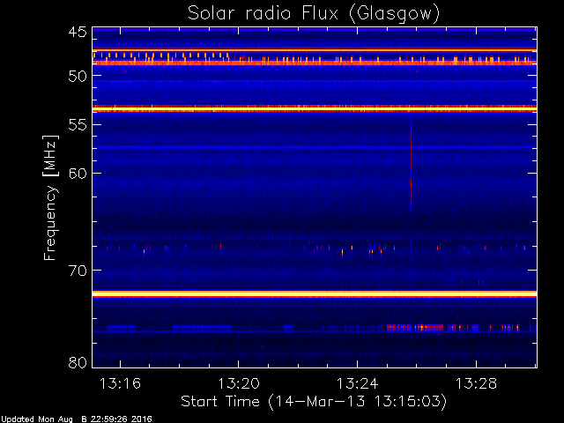The height and width of the screenshot is (423, 564).
Task: Click the 45 frequency tick label
Action: tap(78, 32)
